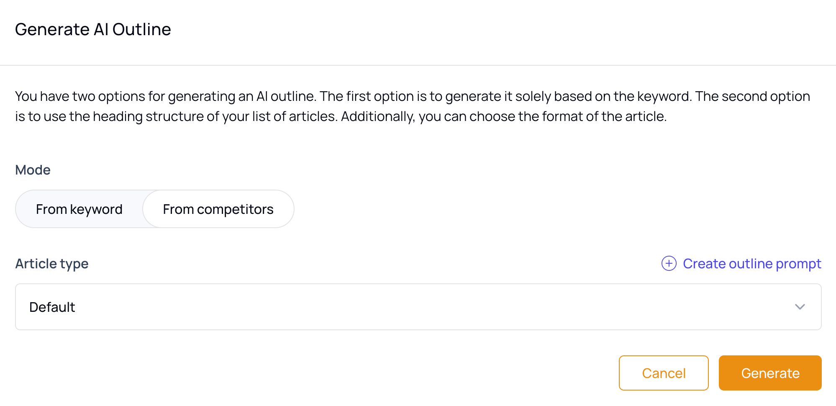
Task: Cancel the AI outline generation
Action: click(x=663, y=373)
